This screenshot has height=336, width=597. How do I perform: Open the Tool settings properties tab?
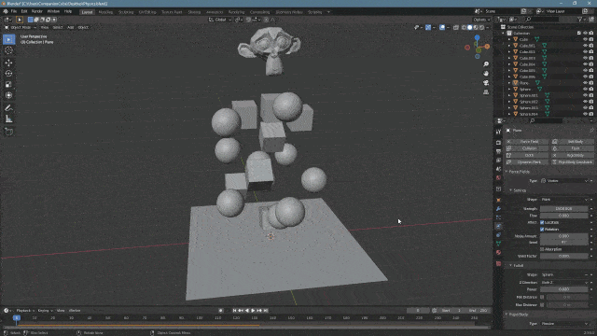click(498, 132)
